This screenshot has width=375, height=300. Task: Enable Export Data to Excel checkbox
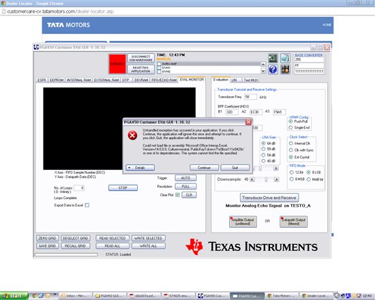87,205
